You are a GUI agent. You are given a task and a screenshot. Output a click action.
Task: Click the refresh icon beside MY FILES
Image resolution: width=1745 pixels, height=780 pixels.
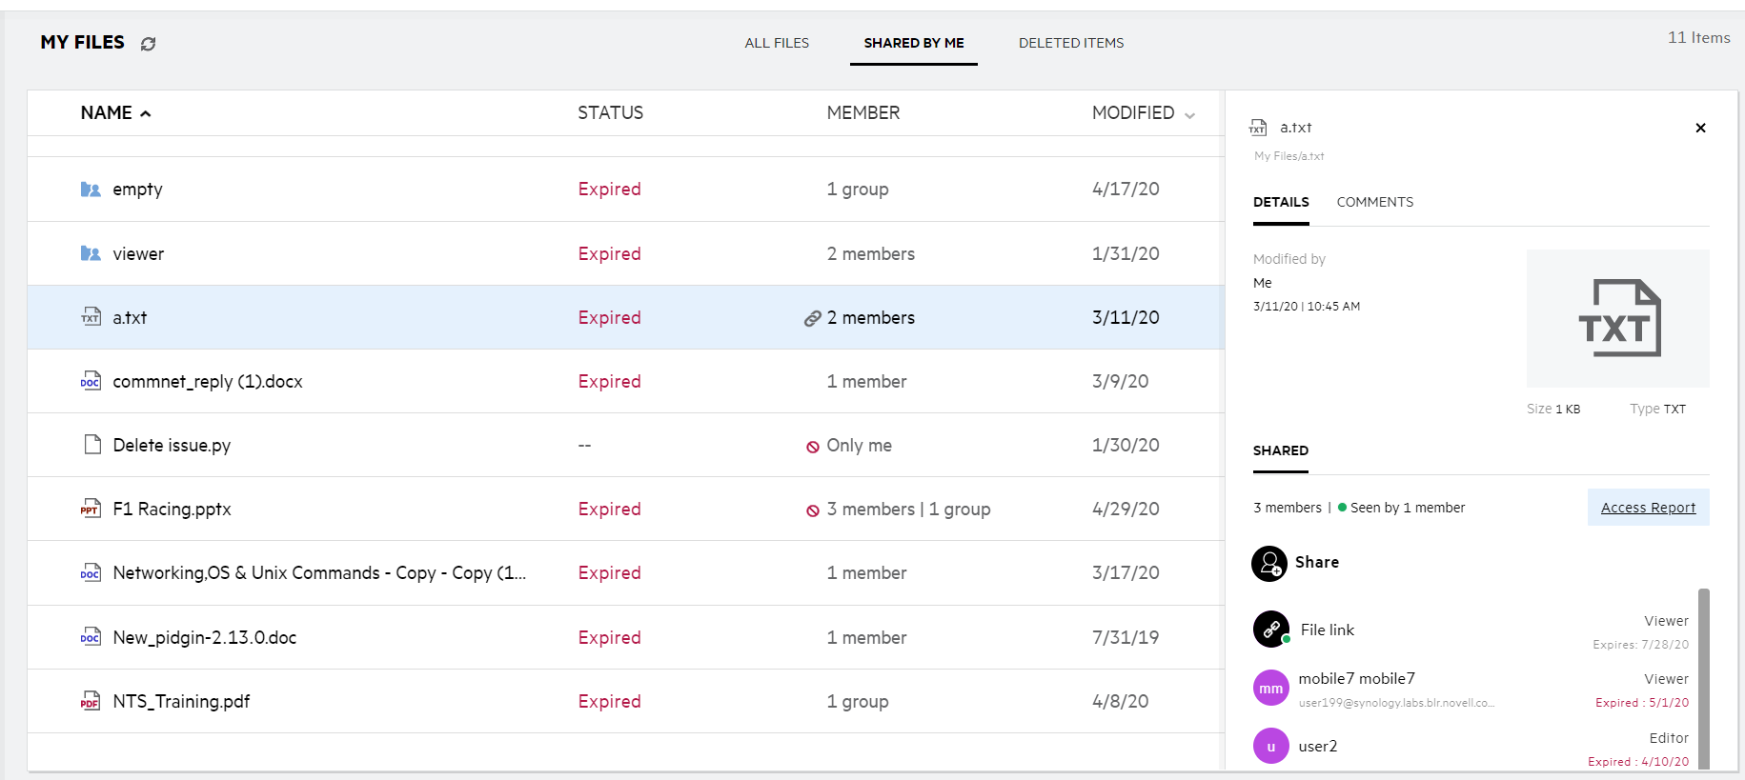click(x=148, y=44)
